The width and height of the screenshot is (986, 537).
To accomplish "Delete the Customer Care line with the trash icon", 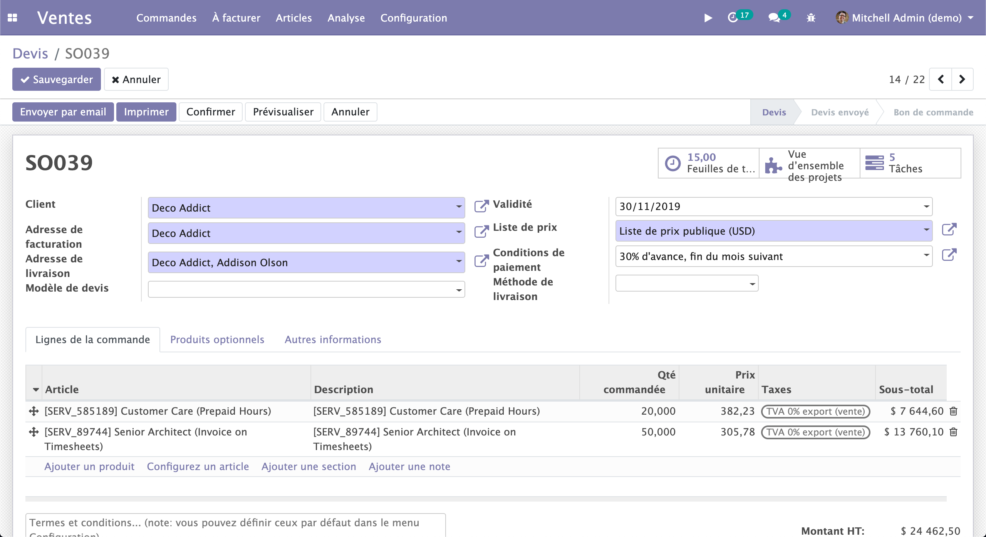I will 953,411.
